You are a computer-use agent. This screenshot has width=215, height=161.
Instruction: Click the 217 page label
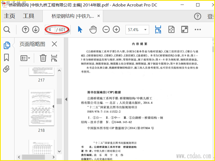[x=41, y=80]
